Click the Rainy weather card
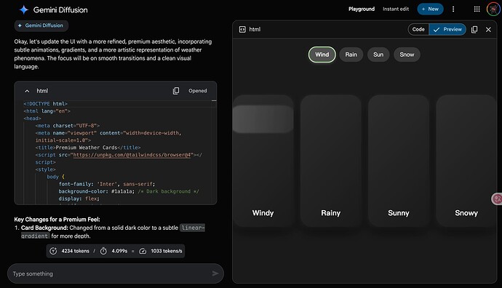The image size is (502, 288). click(331, 161)
